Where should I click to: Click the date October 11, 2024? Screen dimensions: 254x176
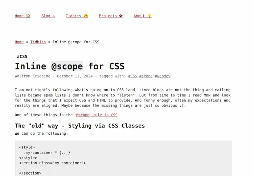click(x=75, y=76)
